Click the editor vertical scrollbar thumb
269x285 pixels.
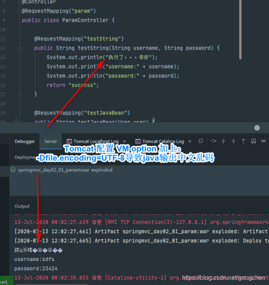click(240, 30)
